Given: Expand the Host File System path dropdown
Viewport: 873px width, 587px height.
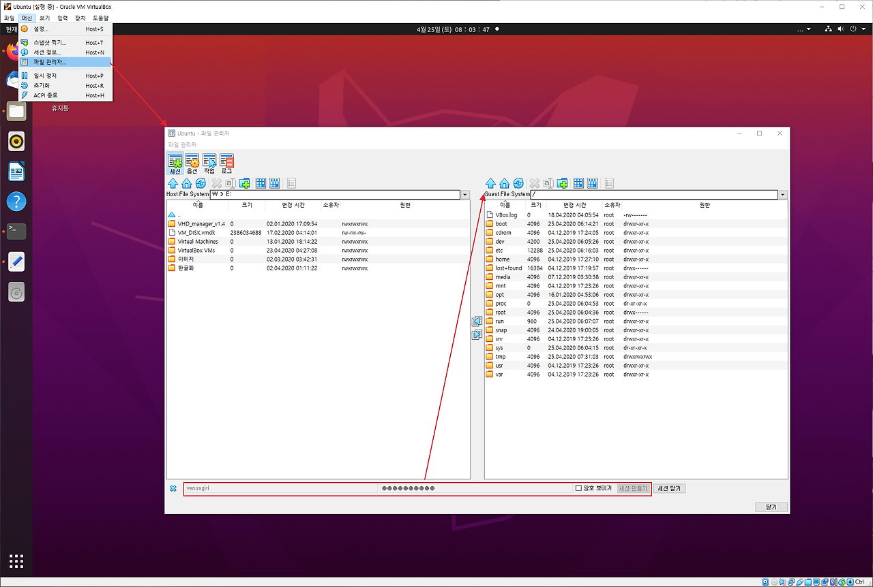Looking at the screenshot, I should coord(465,195).
